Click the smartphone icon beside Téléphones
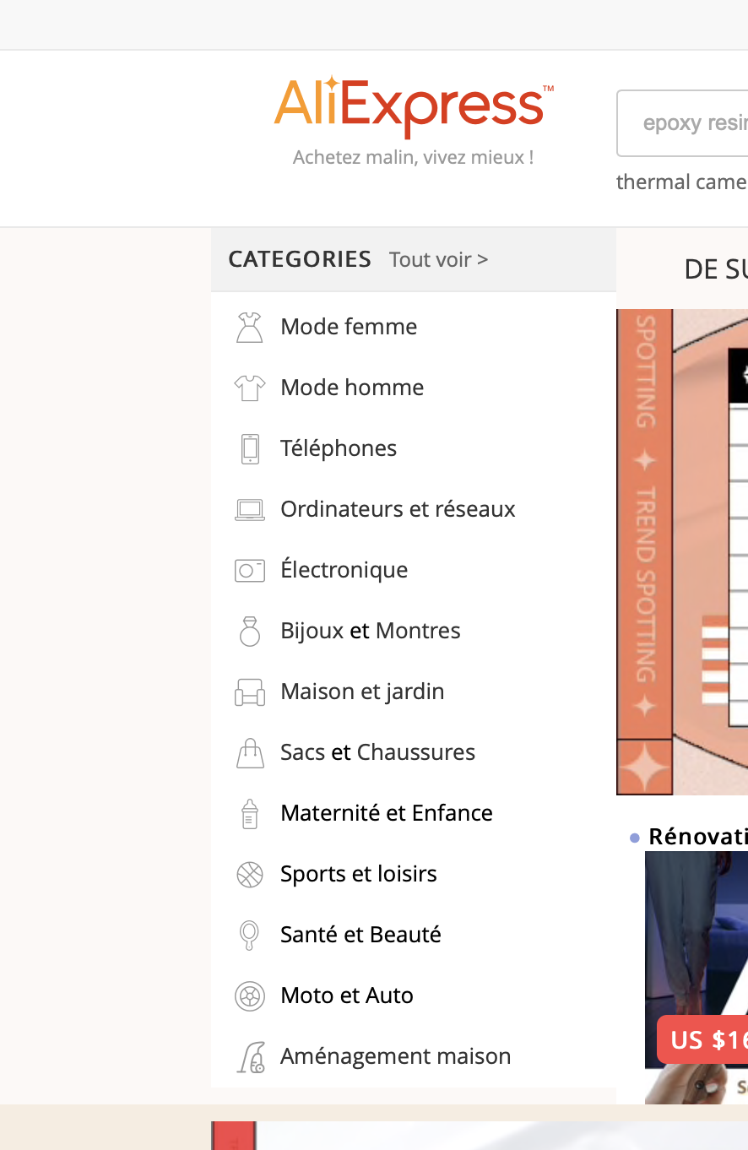Viewport: 748px width, 1150px height. [x=250, y=448]
